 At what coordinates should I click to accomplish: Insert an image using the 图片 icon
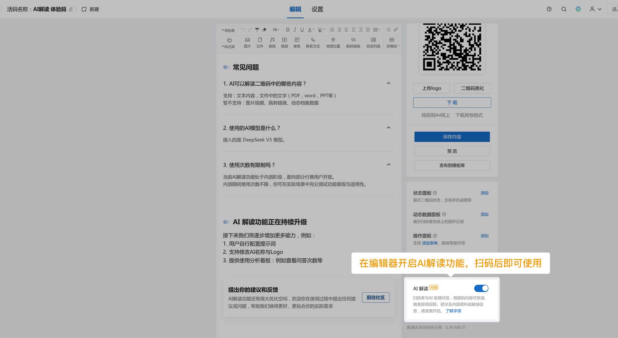click(247, 42)
